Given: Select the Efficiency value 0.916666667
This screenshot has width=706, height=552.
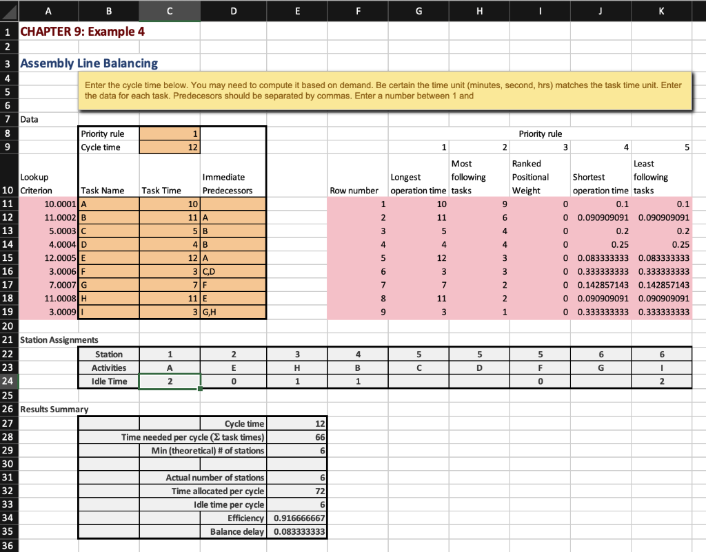Looking at the screenshot, I should [x=296, y=518].
